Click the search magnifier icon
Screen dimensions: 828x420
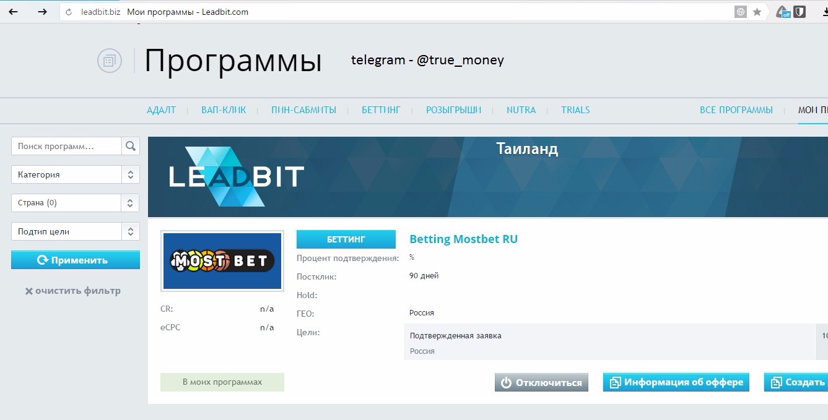point(130,146)
